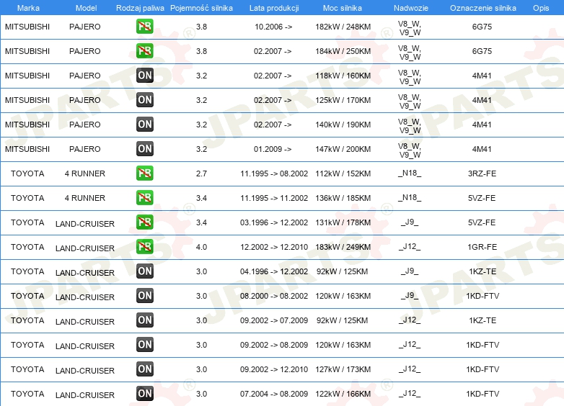Click the power value 147kW / 200KM

point(343,149)
